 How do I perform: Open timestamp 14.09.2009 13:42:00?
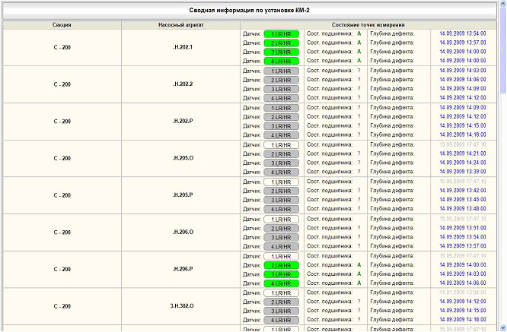pos(463,191)
